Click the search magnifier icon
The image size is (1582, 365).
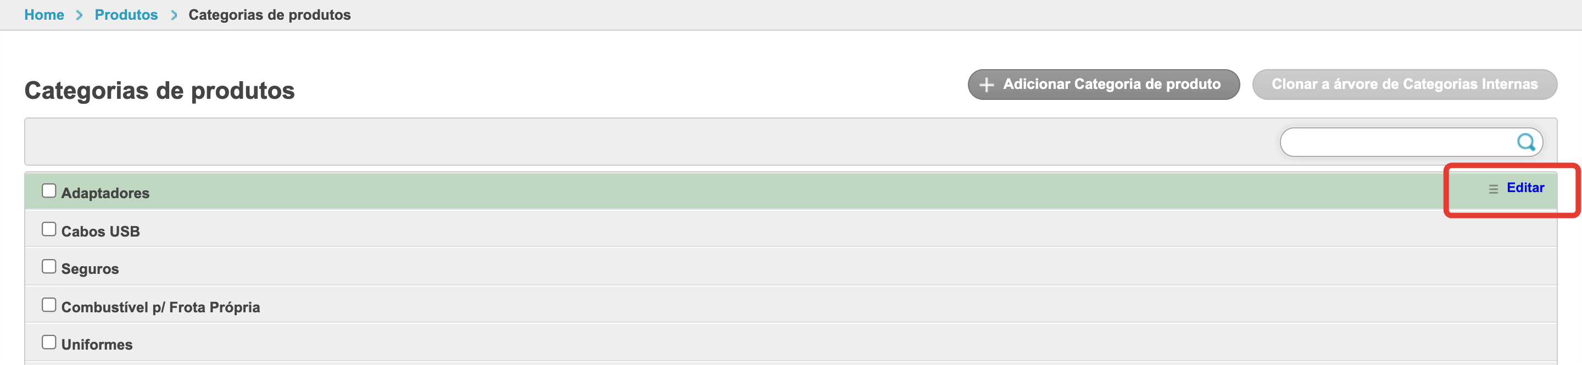click(x=1525, y=142)
